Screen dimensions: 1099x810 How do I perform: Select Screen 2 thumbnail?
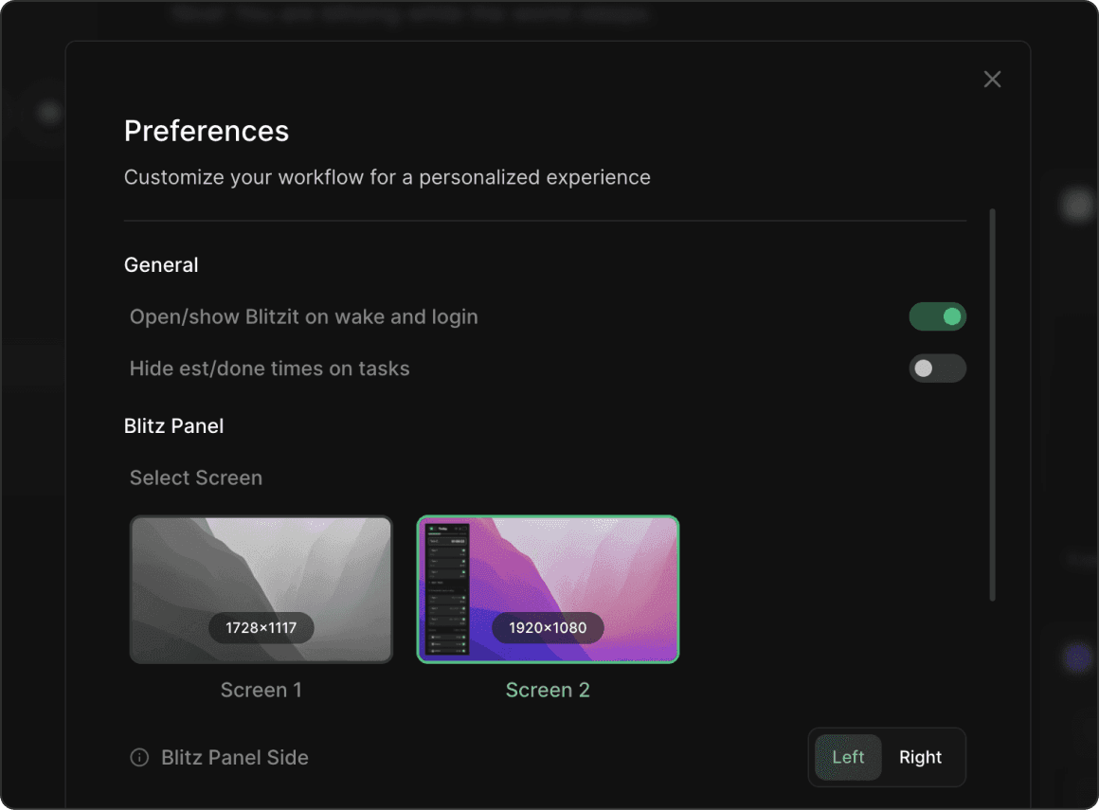click(x=548, y=589)
